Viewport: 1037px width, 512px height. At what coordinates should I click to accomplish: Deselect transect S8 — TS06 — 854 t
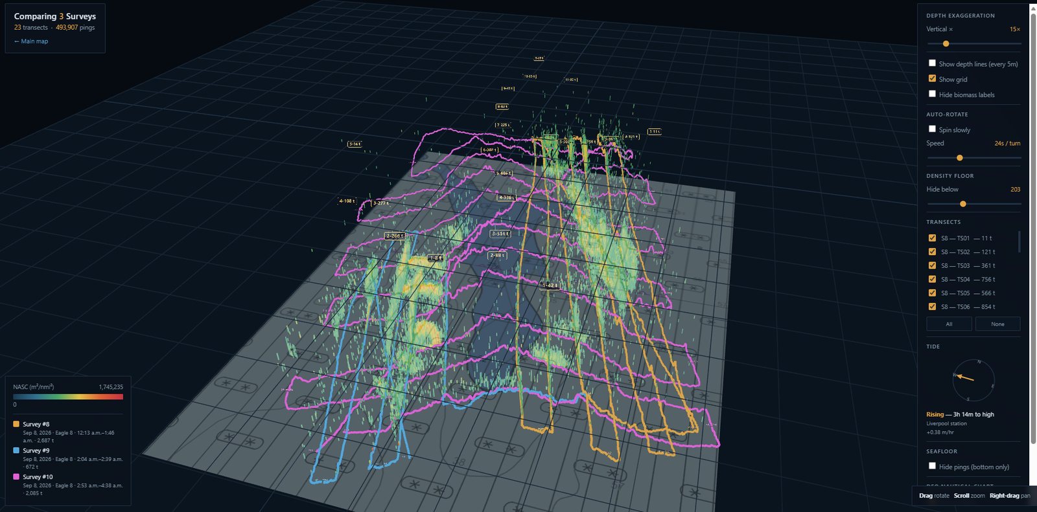(x=932, y=307)
